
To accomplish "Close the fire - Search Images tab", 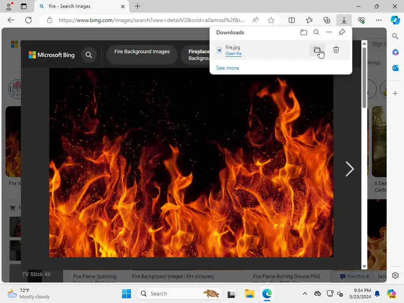I will (x=123, y=6).
